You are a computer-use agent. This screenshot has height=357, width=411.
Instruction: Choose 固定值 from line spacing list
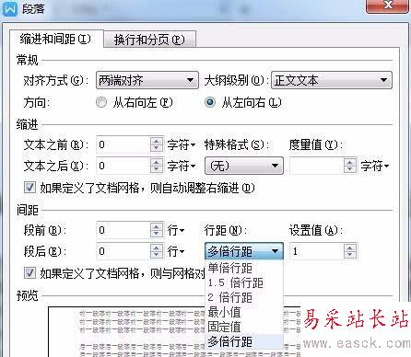click(x=244, y=327)
